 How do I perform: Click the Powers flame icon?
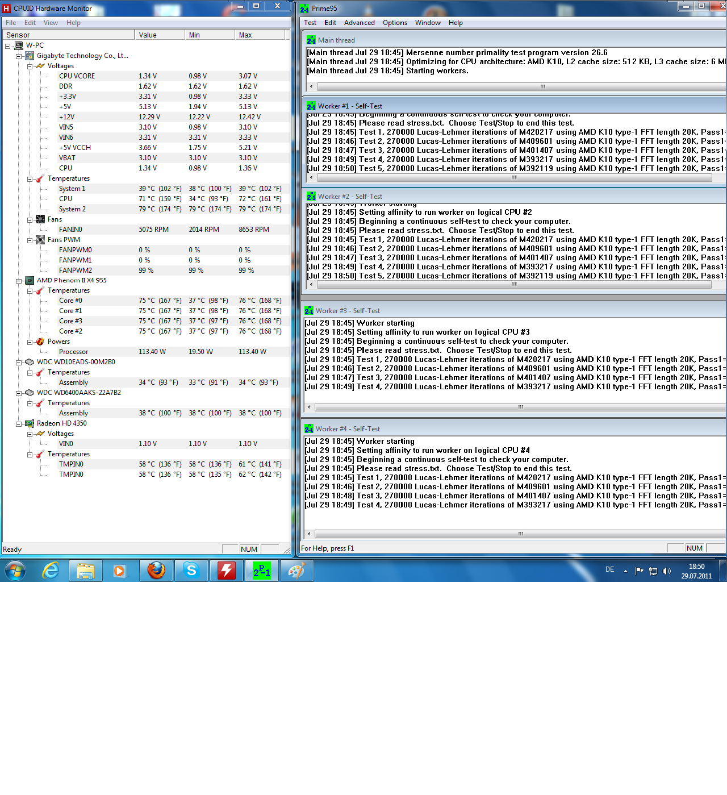pos(40,342)
